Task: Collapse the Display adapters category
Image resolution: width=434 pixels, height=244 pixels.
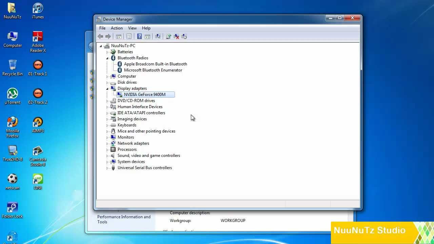Action: coord(107,88)
